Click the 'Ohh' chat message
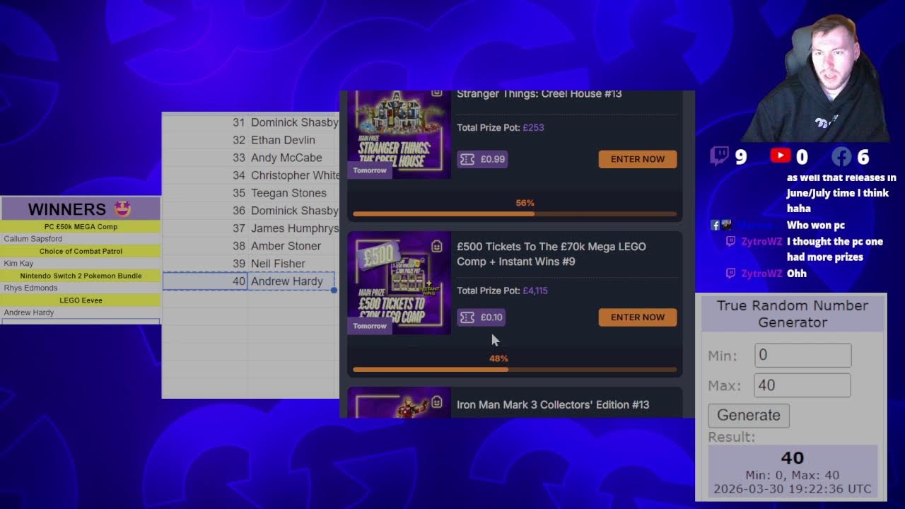 (x=797, y=274)
